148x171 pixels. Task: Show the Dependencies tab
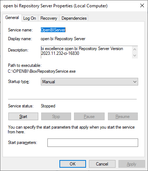pyautogui.click(x=74, y=18)
